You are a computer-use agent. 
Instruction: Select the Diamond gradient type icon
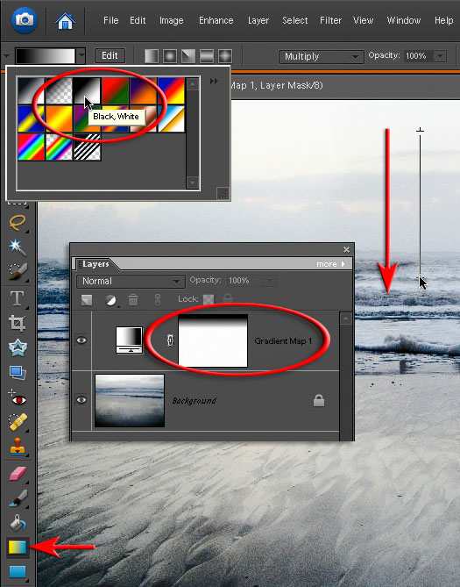pos(225,56)
